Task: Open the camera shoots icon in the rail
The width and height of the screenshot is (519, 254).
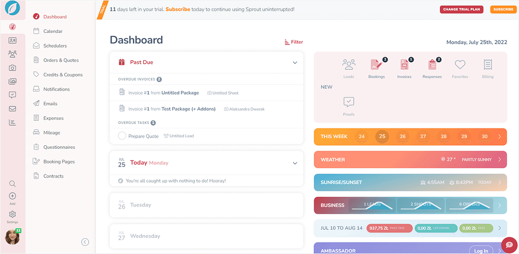Action: [12, 68]
